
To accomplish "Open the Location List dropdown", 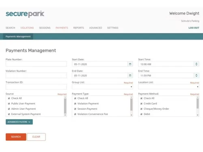I will tap(168, 87).
